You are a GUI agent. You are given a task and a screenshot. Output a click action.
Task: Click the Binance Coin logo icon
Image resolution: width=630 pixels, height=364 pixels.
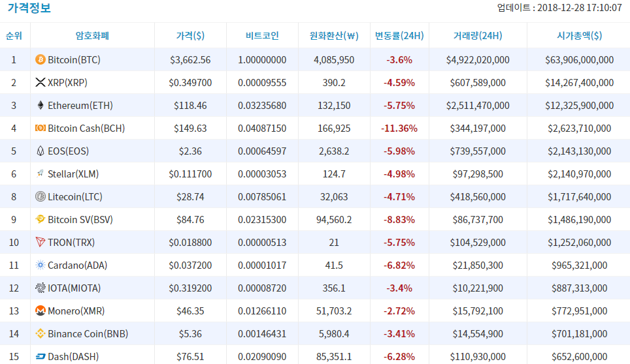coord(40,333)
